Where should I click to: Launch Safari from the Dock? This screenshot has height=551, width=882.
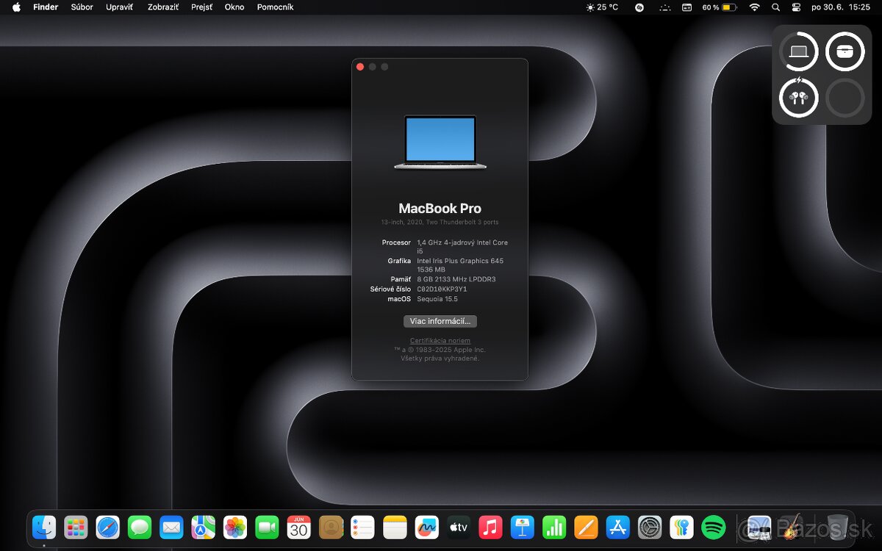coord(107,527)
